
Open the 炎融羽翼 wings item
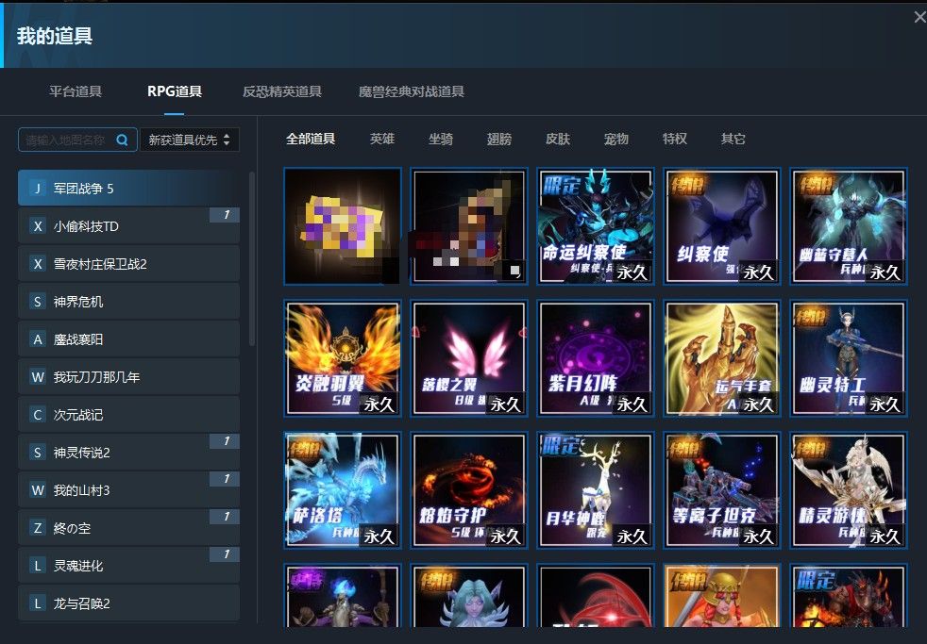343,358
